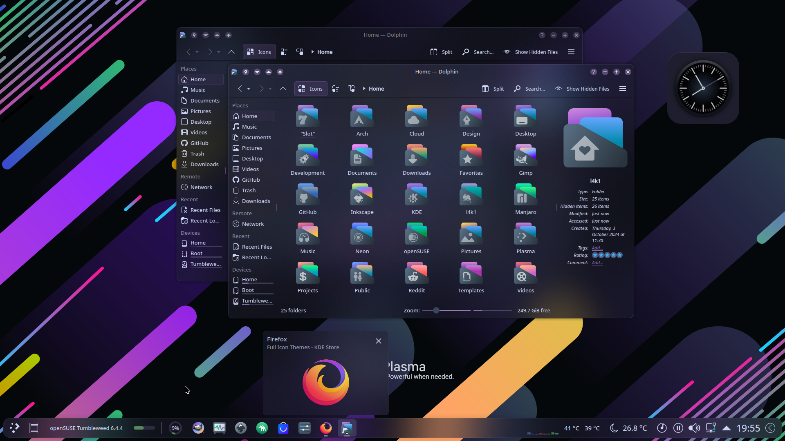Toggle the Icons view mode button

coord(311,89)
